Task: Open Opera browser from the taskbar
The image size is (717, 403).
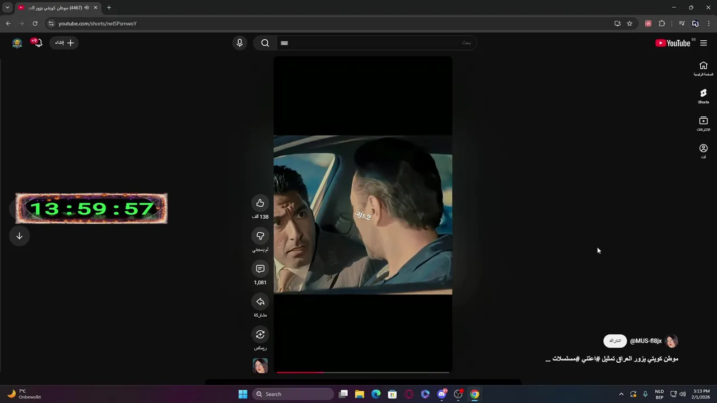Action: (x=409, y=394)
